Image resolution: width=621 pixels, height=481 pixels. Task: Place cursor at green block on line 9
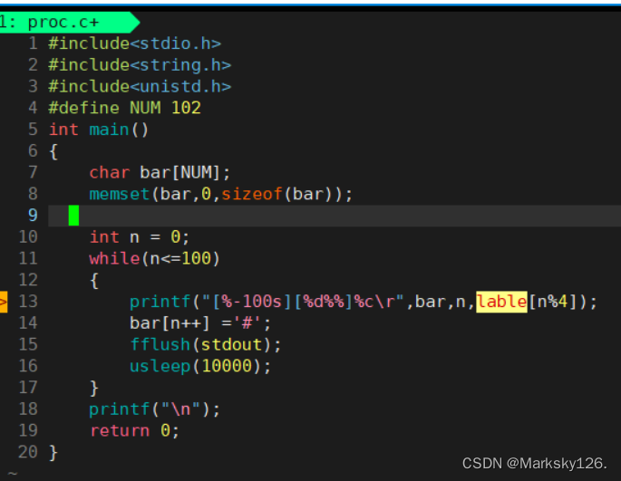point(73,216)
